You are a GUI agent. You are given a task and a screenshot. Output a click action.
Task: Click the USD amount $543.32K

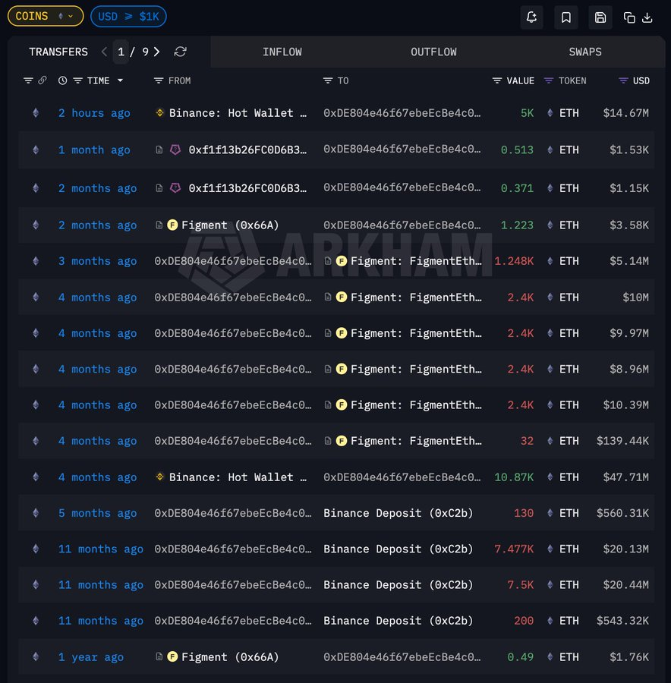point(622,621)
